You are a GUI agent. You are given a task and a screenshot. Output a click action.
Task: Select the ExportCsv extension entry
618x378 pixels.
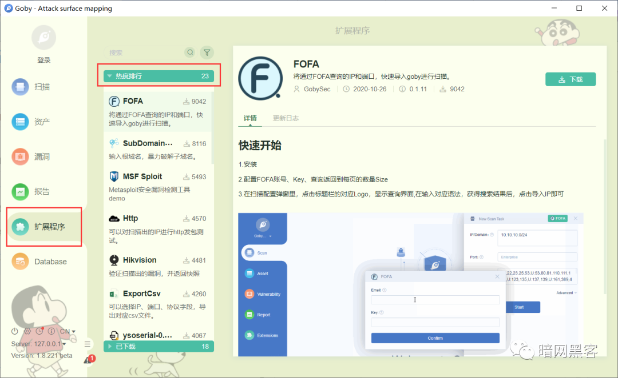click(x=158, y=304)
